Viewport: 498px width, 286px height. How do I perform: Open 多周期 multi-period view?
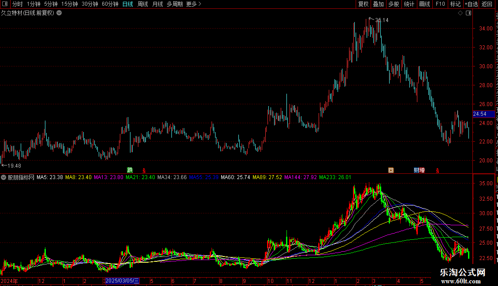pyautogui.click(x=175, y=4)
